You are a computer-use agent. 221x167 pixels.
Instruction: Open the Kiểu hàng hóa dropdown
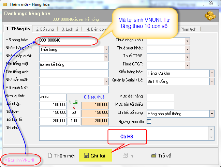[212, 73]
